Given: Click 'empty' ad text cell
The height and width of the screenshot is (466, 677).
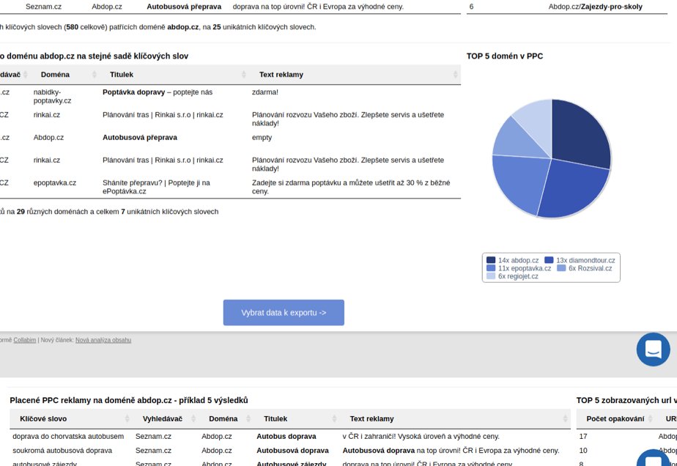Looking at the screenshot, I should click(x=262, y=137).
